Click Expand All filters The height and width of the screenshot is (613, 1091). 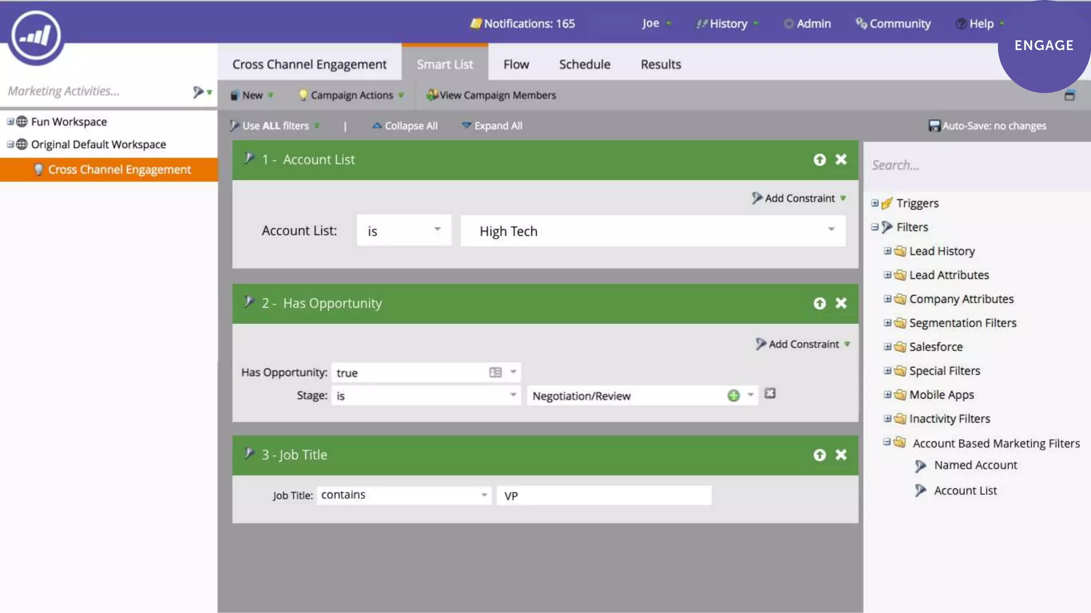tap(492, 126)
